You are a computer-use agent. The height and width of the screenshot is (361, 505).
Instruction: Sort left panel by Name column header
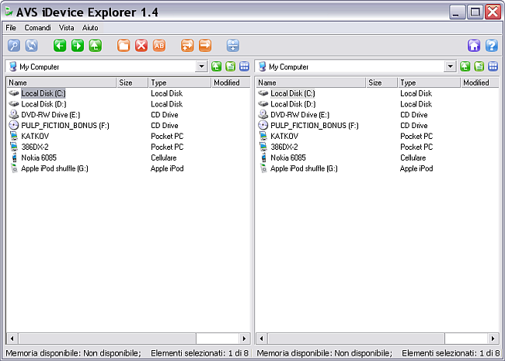(x=61, y=83)
